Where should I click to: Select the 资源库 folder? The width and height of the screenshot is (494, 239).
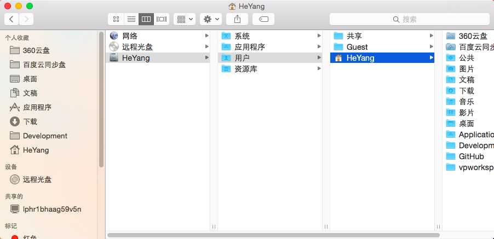click(x=270, y=68)
